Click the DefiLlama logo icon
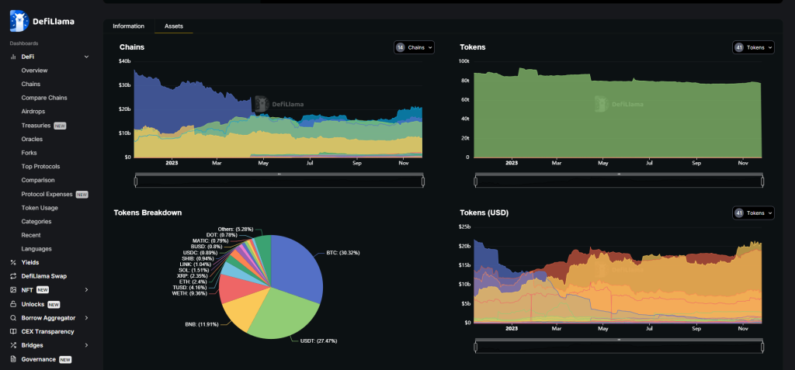The width and height of the screenshot is (795, 370). (x=19, y=21)
